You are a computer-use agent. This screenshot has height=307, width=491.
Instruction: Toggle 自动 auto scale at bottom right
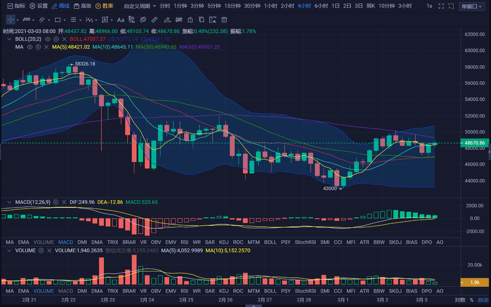[x=483, y=300]
